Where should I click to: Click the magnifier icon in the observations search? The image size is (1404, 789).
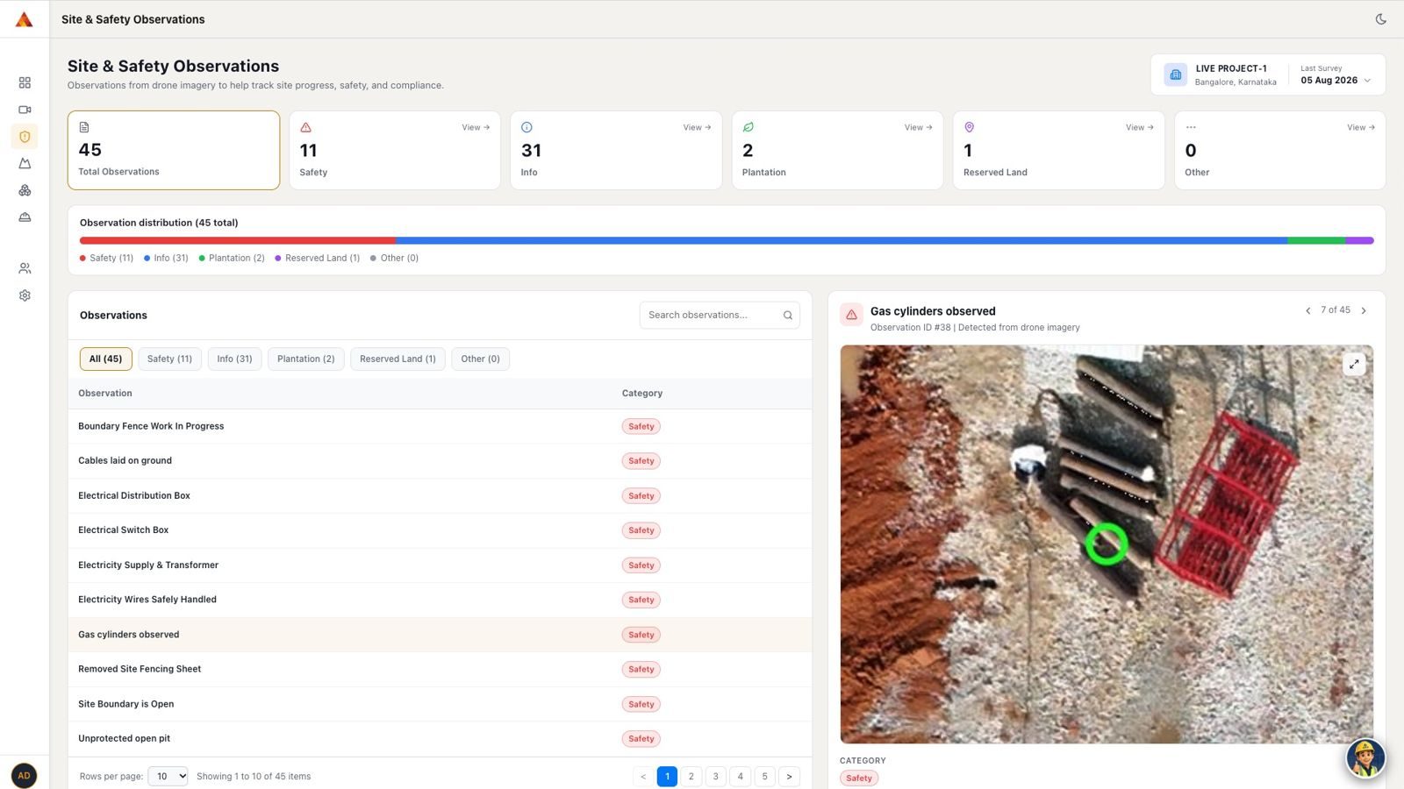click(x=787, y=316)
